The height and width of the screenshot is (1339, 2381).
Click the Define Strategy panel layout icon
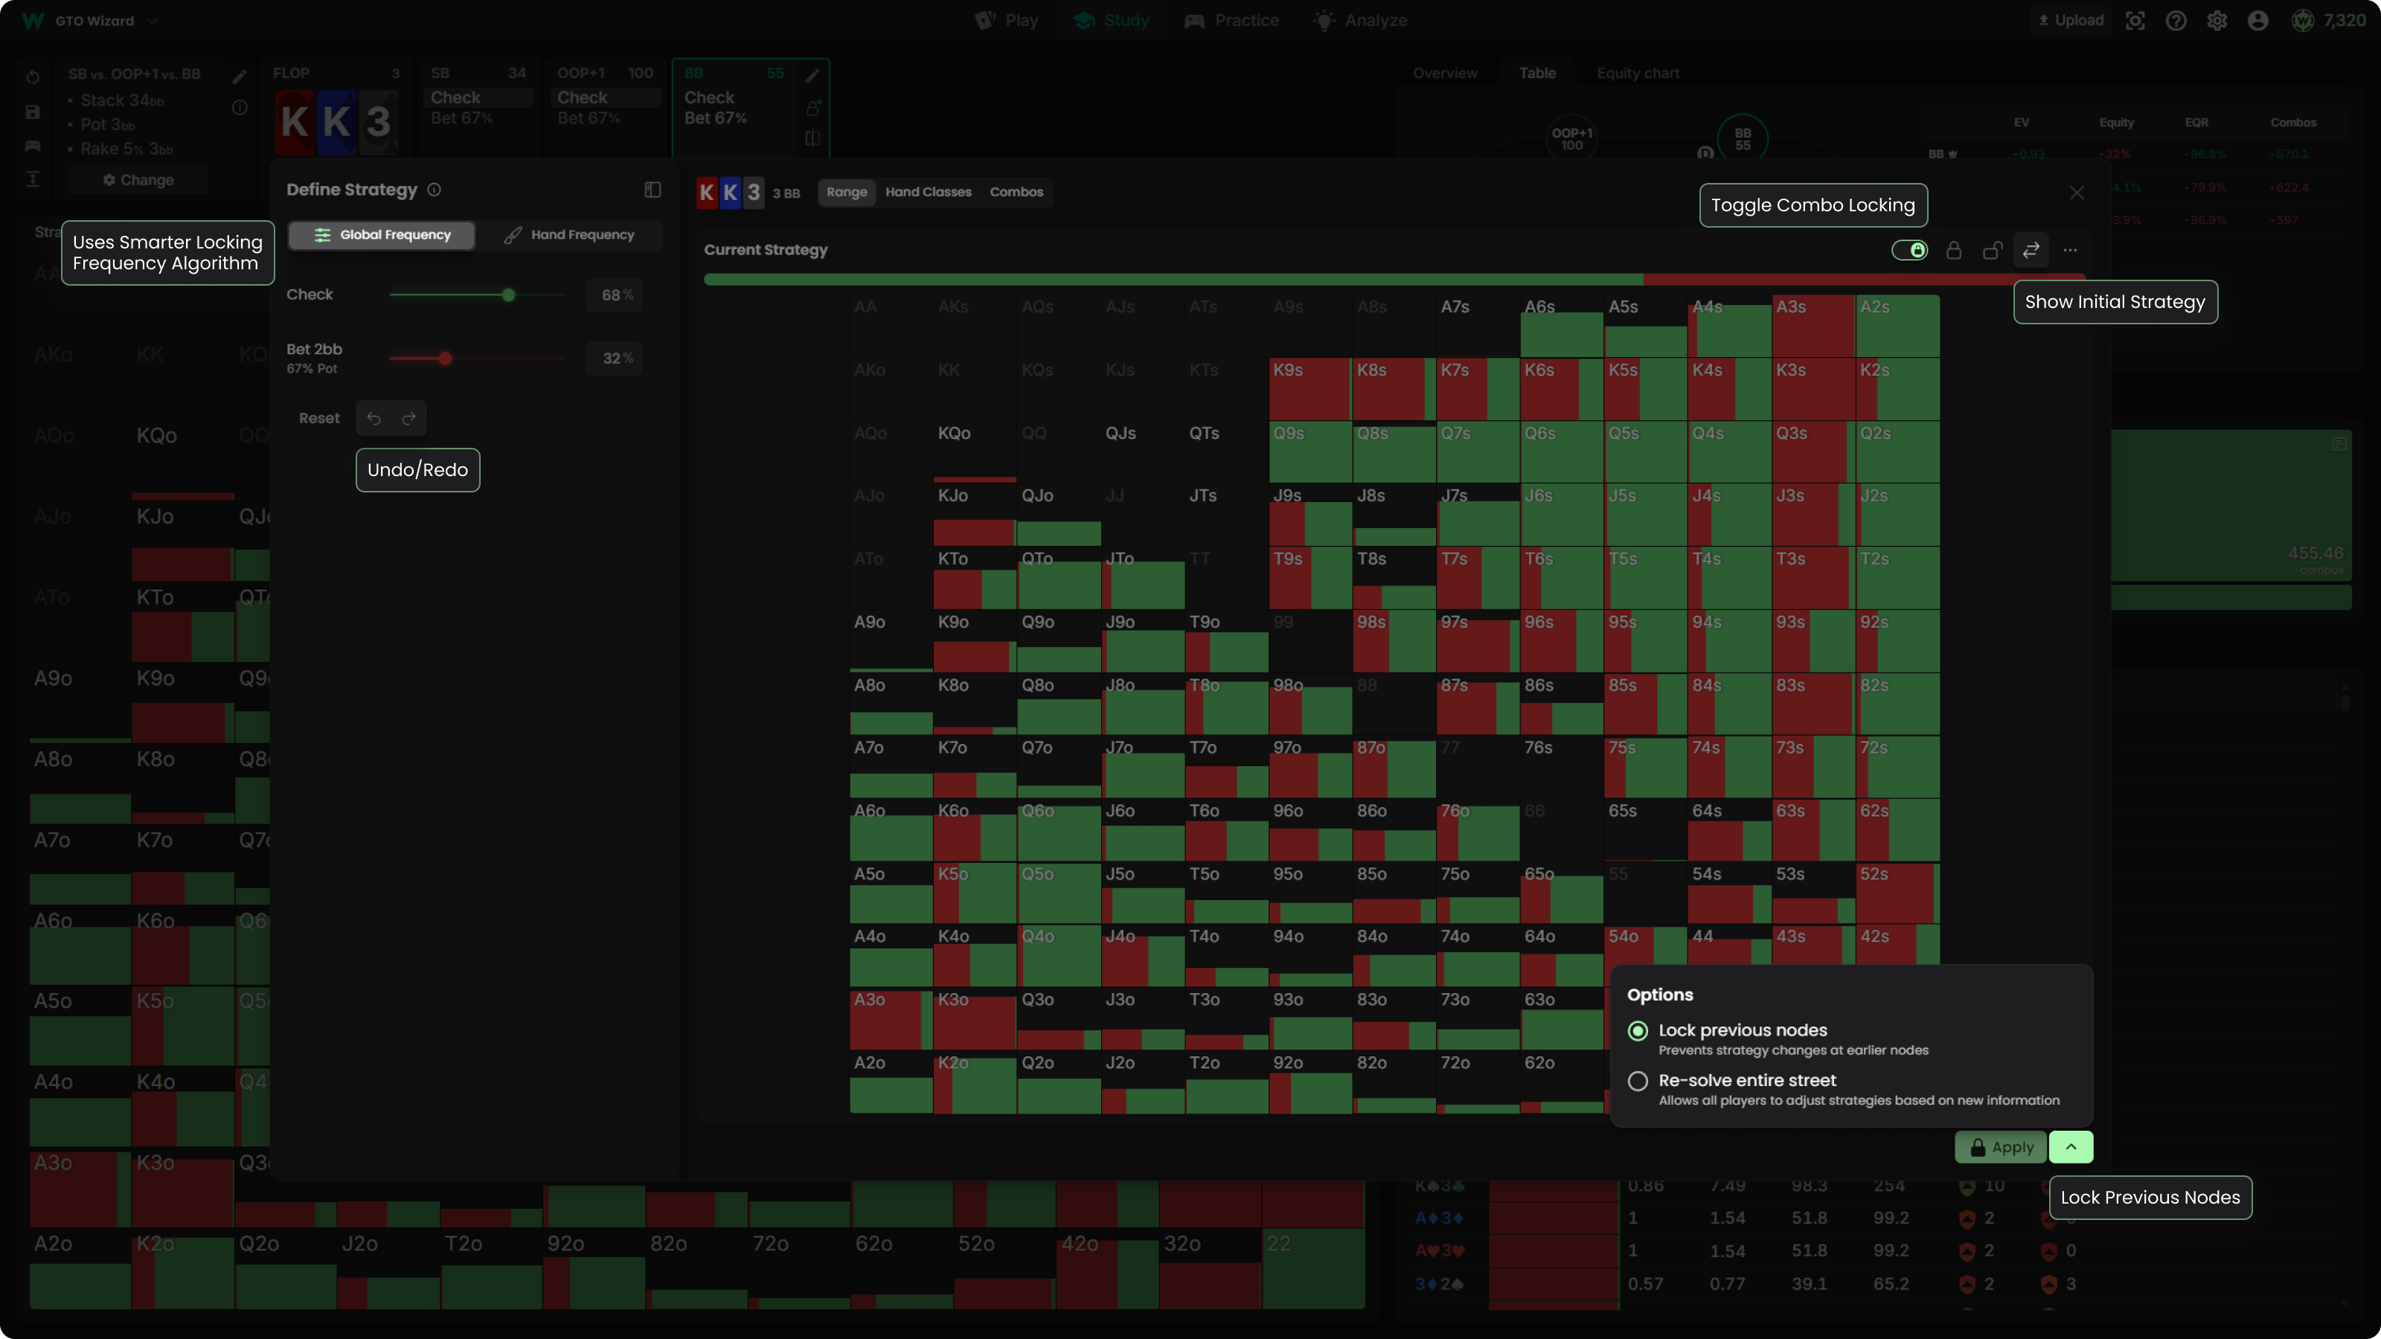pos(653,190)
